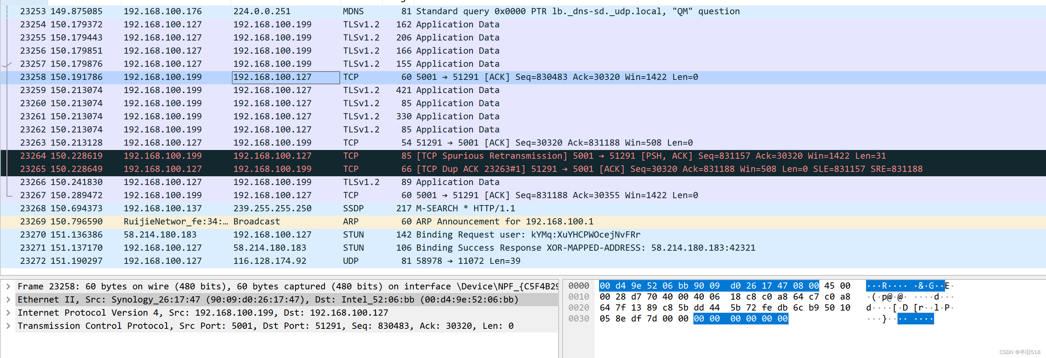Select the ARP Announcement packet 23269
This screenshot has width=1046, height=358.
pyautogui.click(x=523, y=222)
